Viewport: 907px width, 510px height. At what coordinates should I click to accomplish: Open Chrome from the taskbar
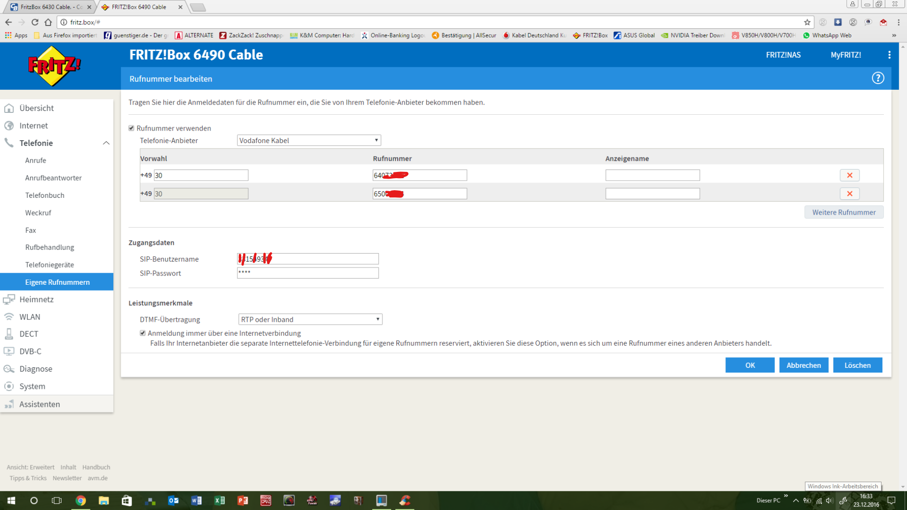point(80,500)
